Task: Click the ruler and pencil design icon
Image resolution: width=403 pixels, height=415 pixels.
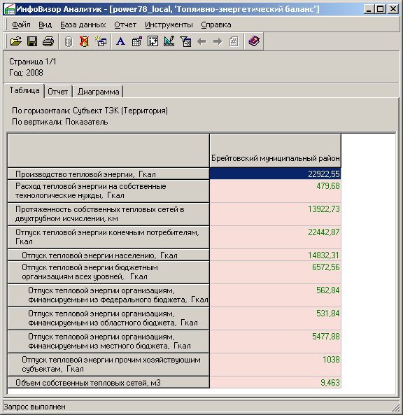Action: pos(169,41)
